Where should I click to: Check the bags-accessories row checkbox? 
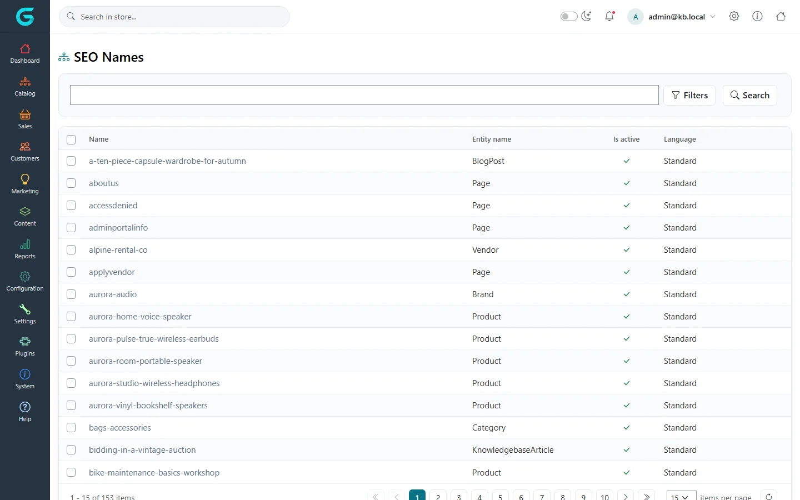71,427
